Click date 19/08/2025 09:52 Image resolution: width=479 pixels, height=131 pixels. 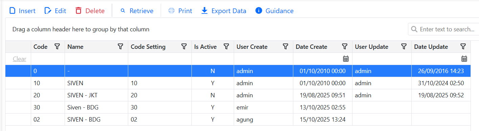pos(441,95)
